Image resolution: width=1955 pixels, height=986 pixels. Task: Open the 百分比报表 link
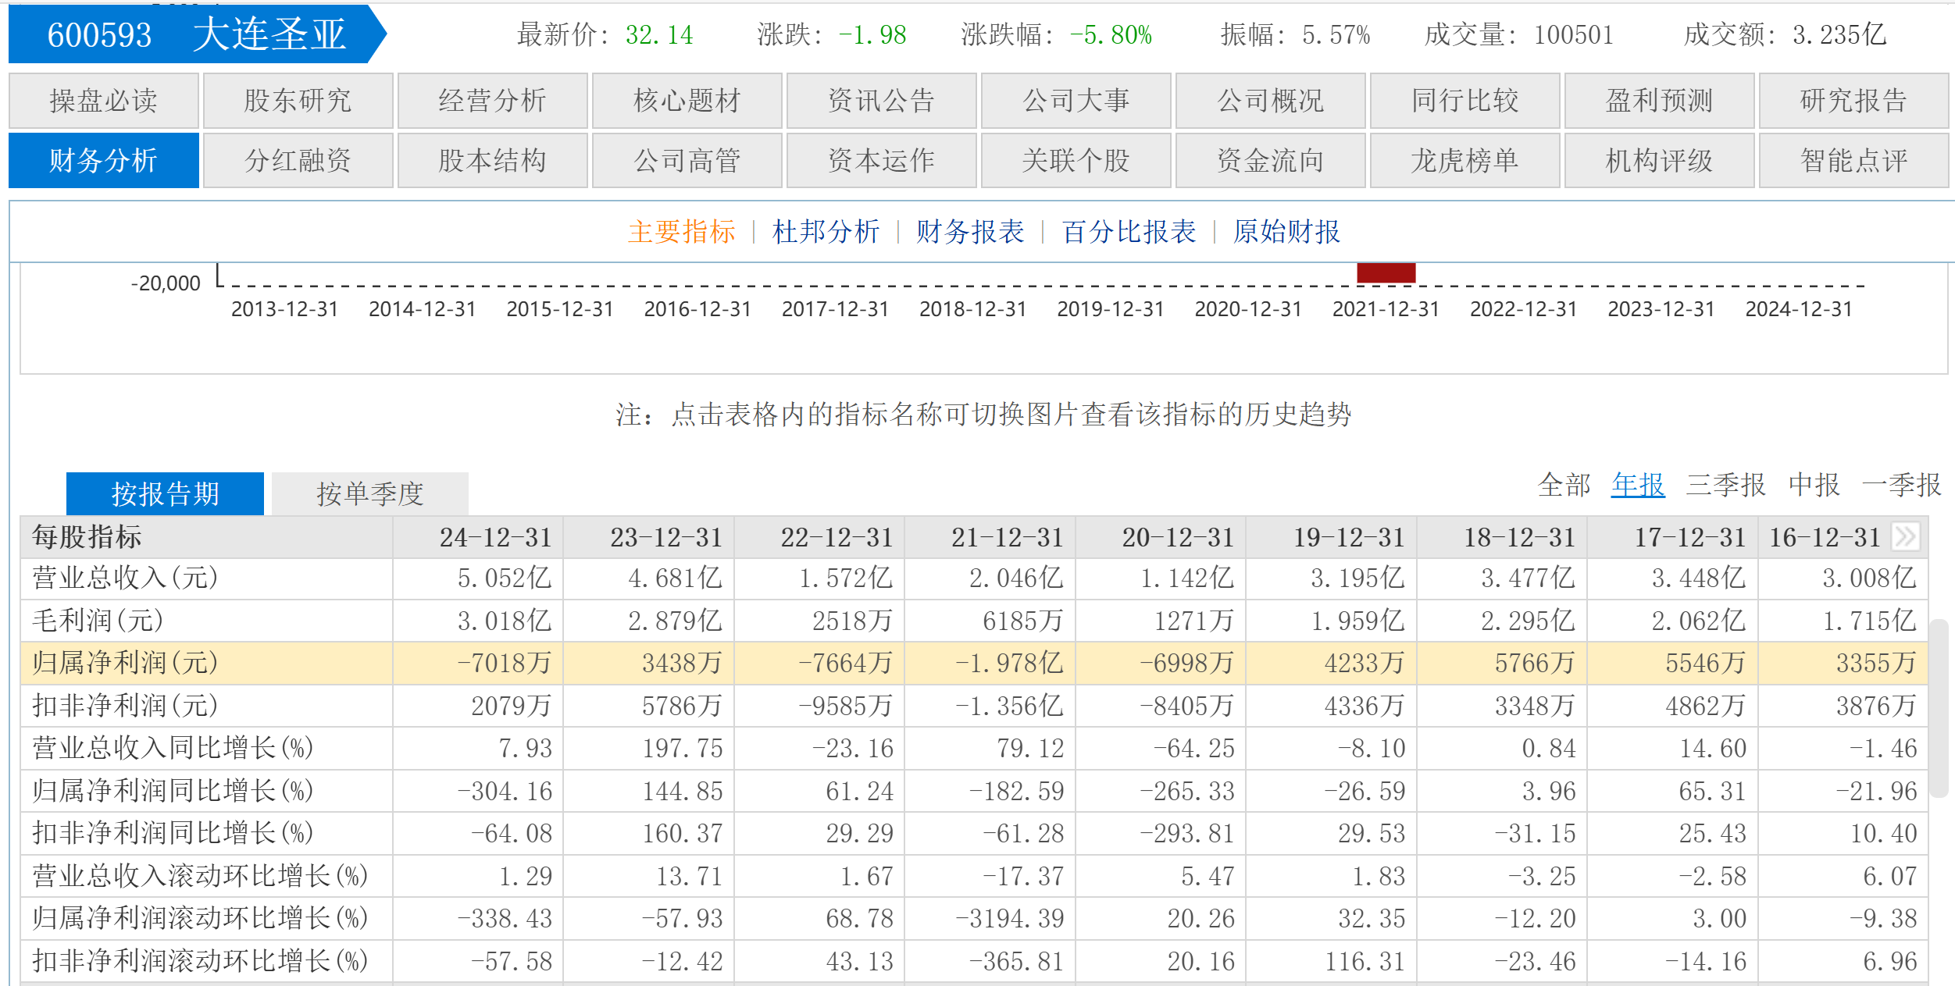(x=1129, y=232)
